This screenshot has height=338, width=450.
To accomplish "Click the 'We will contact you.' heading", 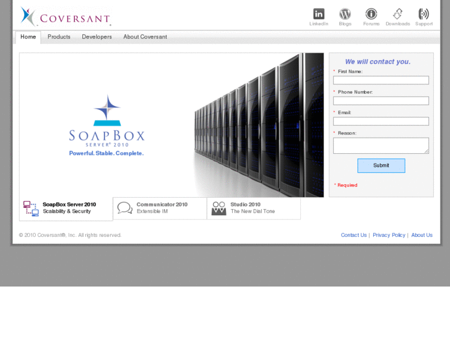I will tap(378, 61).
